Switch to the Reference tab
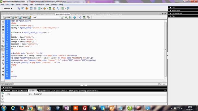This screenshot has height=111, width=198. [23, 91]
